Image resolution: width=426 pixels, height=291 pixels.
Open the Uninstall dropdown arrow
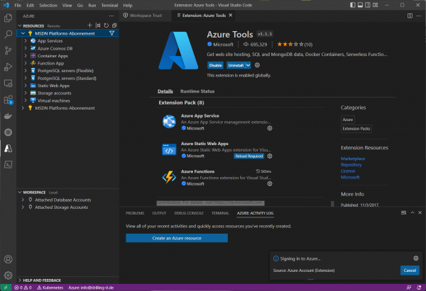coord(248,65)
